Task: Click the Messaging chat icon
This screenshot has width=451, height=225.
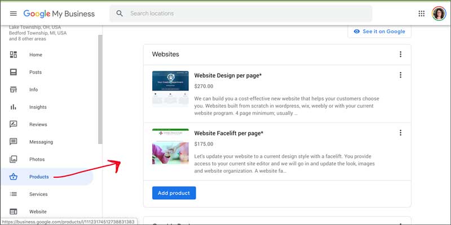Action: [13, 142]
